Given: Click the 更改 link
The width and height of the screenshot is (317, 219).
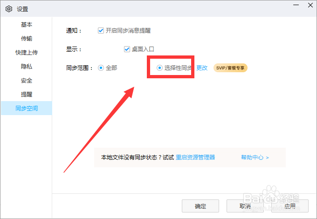Looking at the screenshot, I should 202,68.
